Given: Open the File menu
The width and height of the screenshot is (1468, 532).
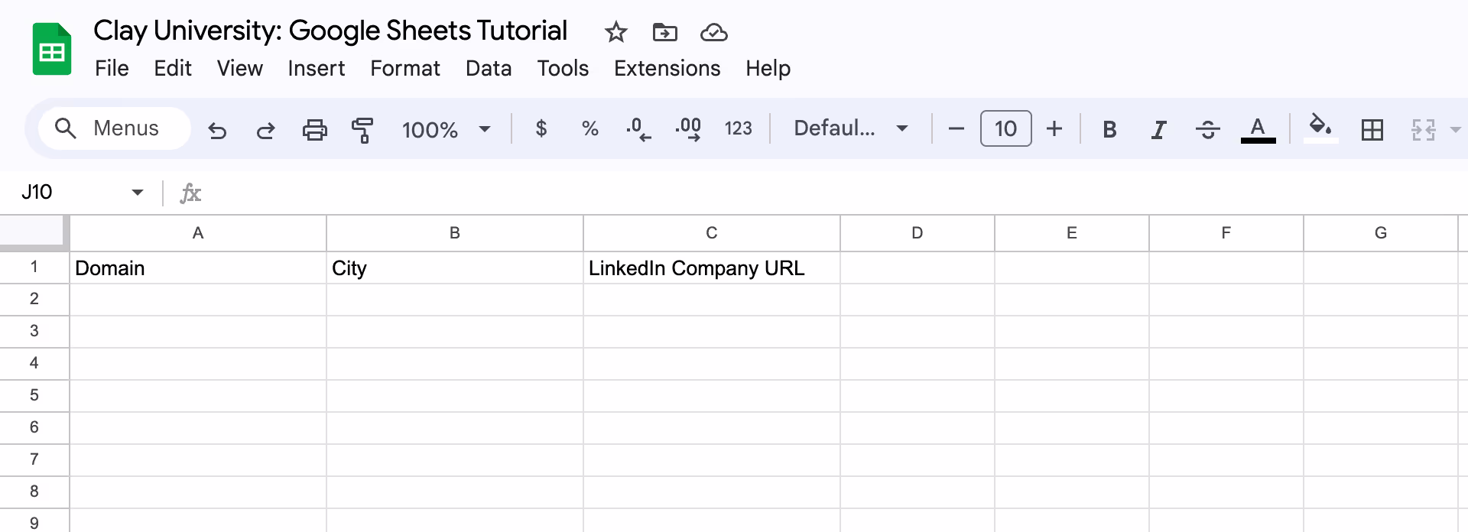Looking at the screenshot, I should [112, 68].
